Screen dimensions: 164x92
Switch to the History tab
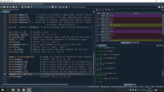pyautogui.click(x=134, y=85)
